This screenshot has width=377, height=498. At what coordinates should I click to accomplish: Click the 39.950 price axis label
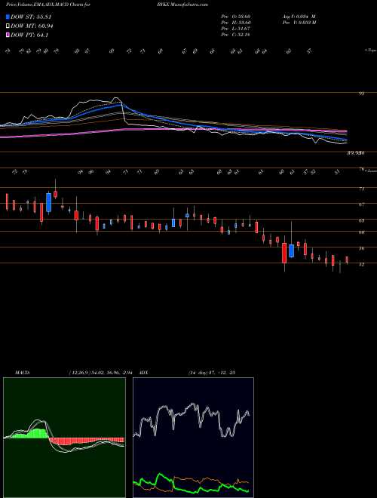tap(355, 153)
